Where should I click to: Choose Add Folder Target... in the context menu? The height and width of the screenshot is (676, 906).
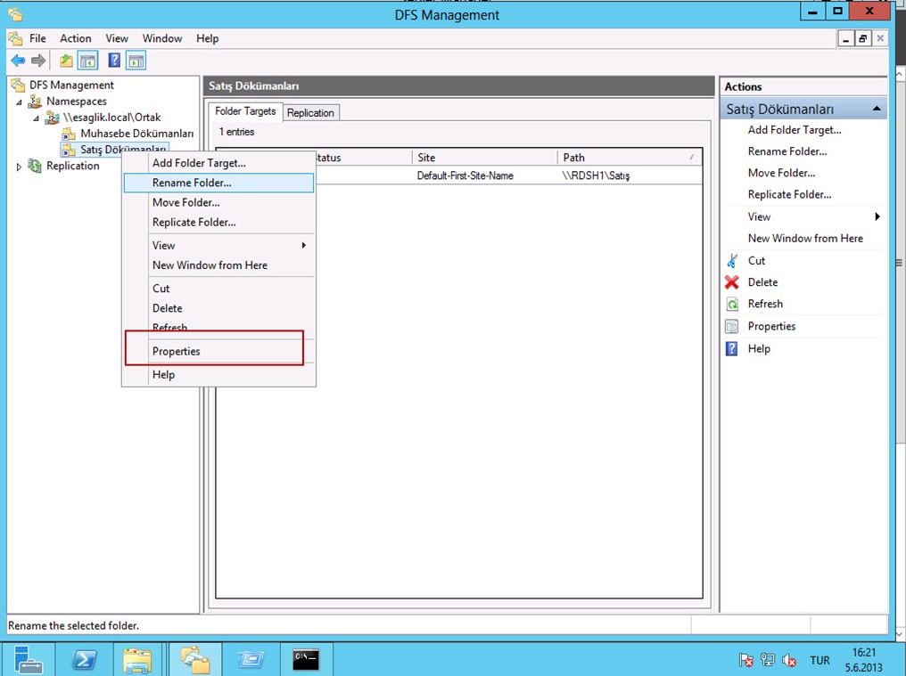pos(219,163)
